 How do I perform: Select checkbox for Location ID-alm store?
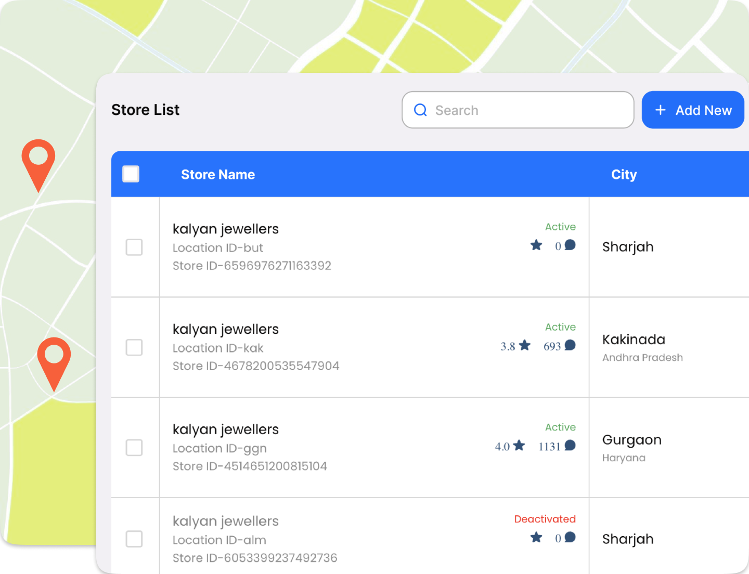coord(134,539)
